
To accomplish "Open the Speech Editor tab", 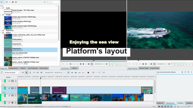I will (144, 68).
